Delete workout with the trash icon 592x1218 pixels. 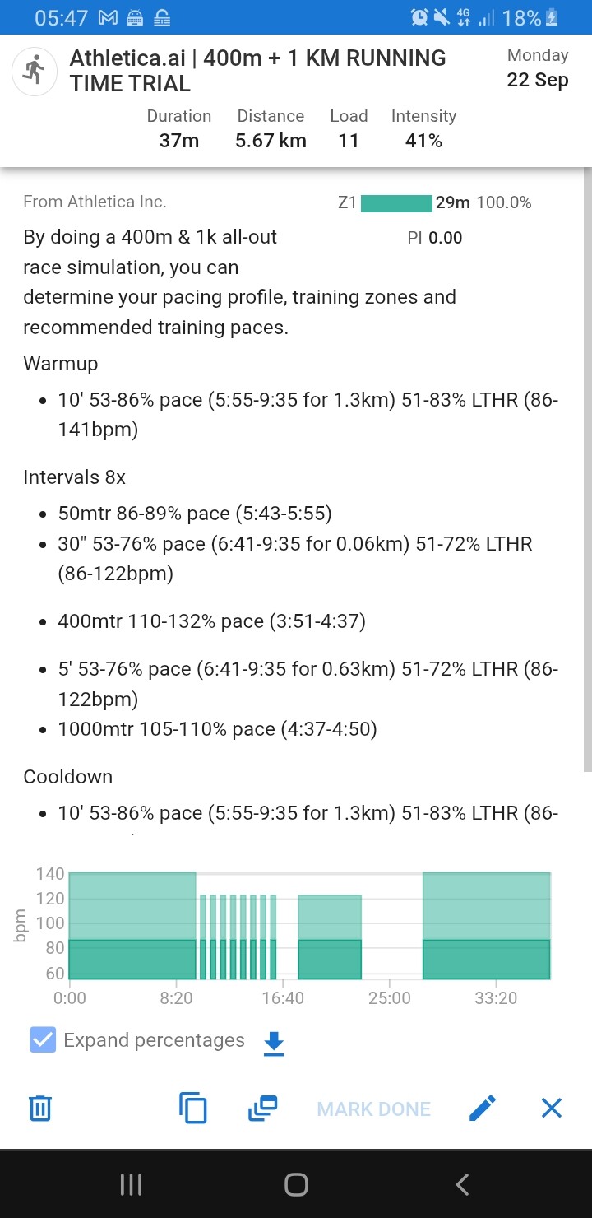[40, 1109]
